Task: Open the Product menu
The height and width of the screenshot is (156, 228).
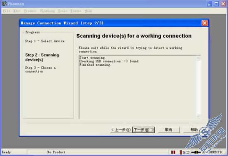Action: coord(30,11)
